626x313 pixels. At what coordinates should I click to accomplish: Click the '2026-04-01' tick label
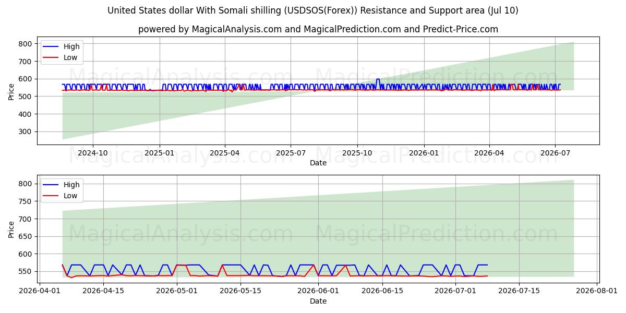pos(40,291)
